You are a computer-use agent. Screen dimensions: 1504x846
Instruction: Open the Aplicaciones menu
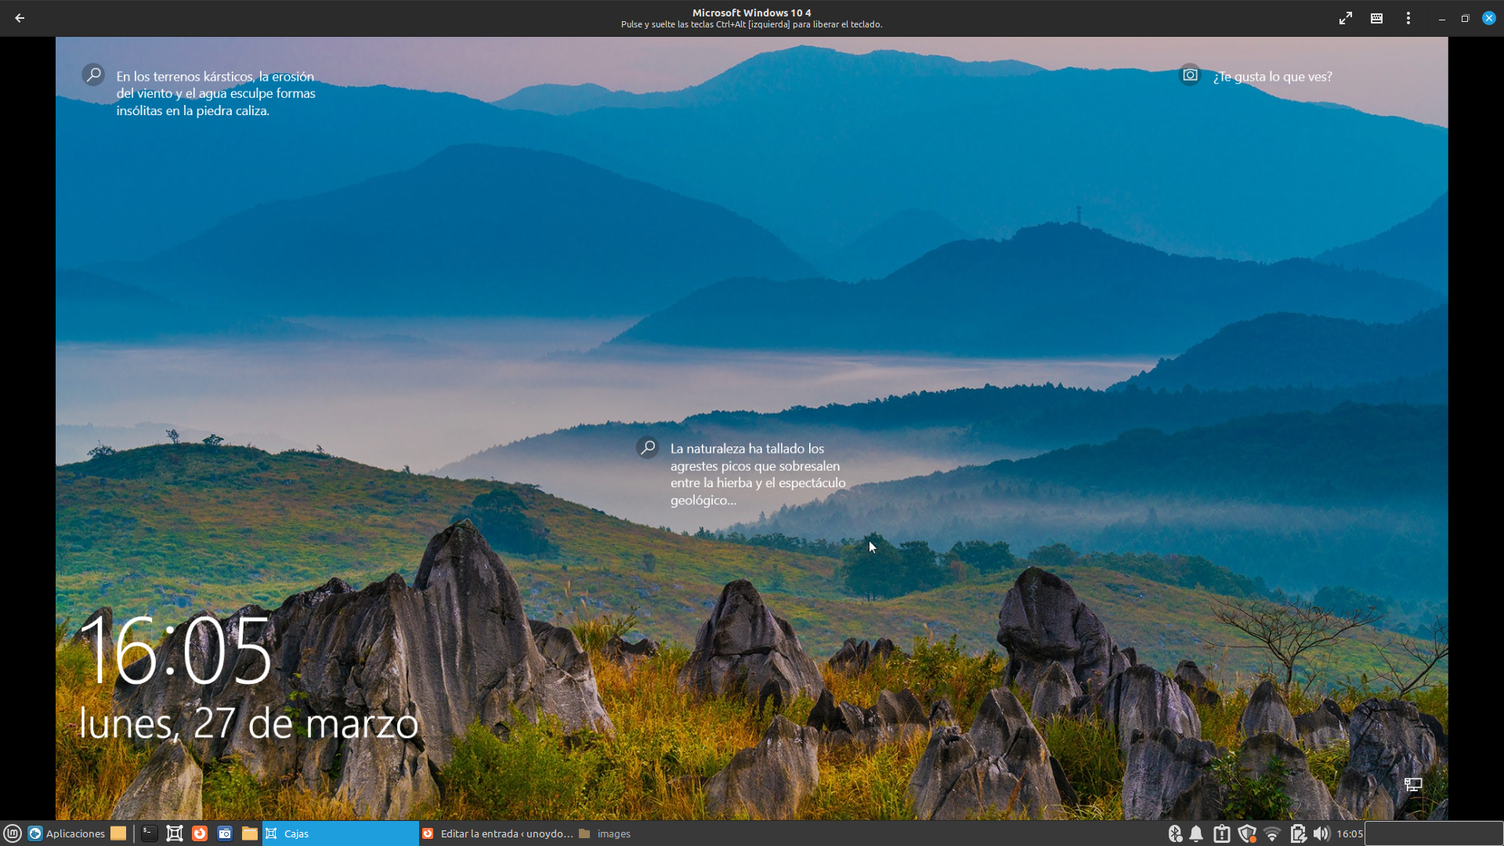(67, 833)
